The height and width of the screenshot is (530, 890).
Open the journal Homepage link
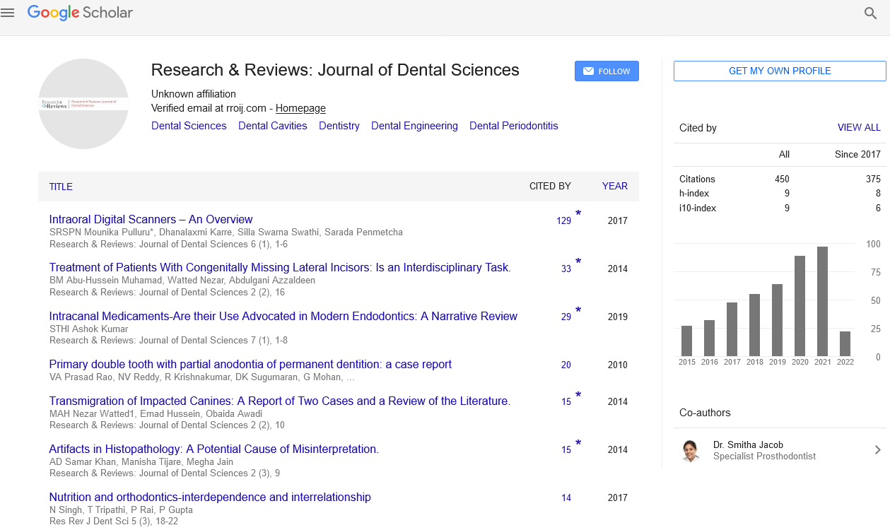pyautogui.click(x=300, y=108)
